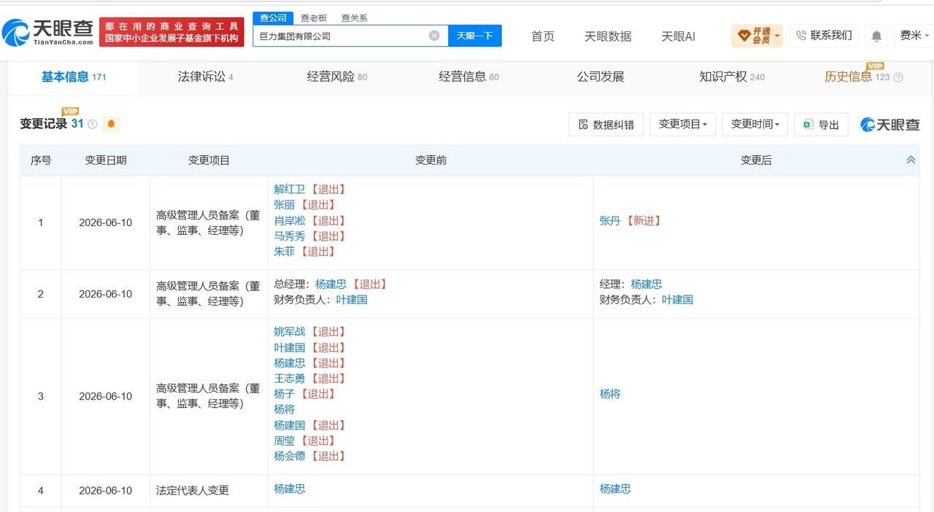Click the 变更后 column header

coord(756,160)
